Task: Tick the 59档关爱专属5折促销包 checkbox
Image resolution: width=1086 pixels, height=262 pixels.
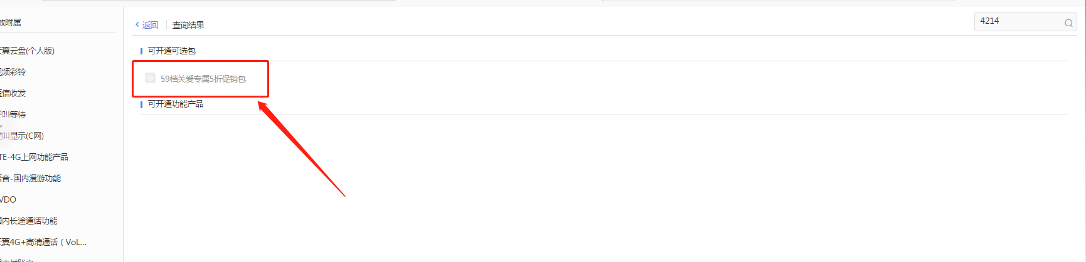Action: [150, 78]
